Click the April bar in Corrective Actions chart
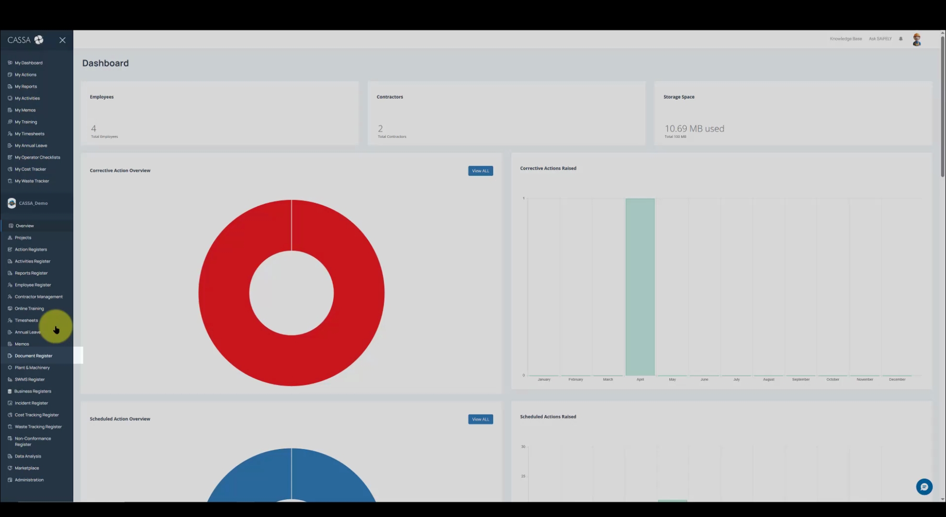946x517 pixels. (640, 286)
